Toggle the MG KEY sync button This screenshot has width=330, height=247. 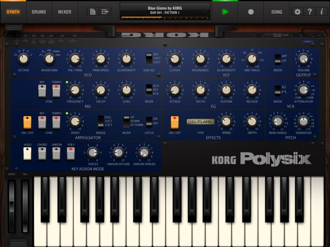tap(42, 91)
